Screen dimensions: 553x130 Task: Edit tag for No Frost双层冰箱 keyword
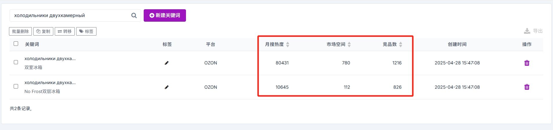coord(167,87)
